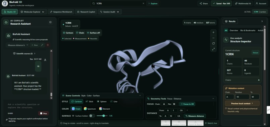Image resolution: width=270 pixels, height=127 pixels.
Task: Reset the 3D view rotation
Action: click(213, 43)
